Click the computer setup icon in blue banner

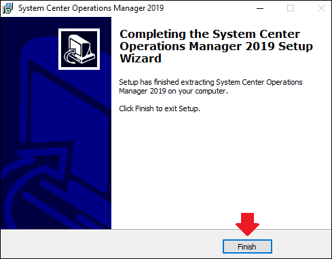tap(79, 49)
